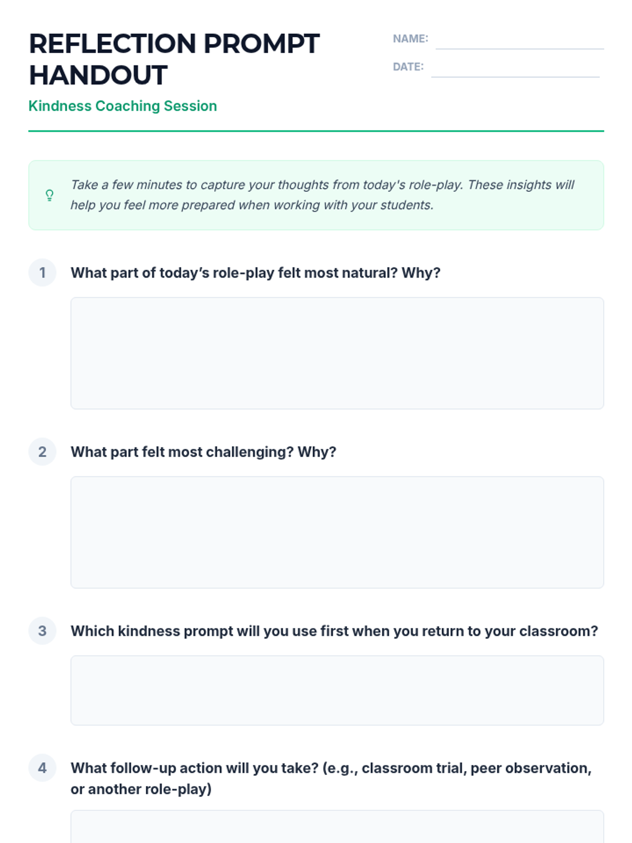The height and width of the screenshot is (843, 632).
Task: Click the question 'What part felt most challenging? Why?'
Action: point(203,452)
